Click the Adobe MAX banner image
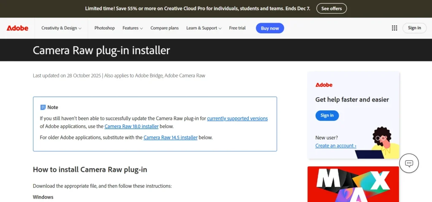Image resolution: width=432 pixels, height=202 pixels. [353, 184]
